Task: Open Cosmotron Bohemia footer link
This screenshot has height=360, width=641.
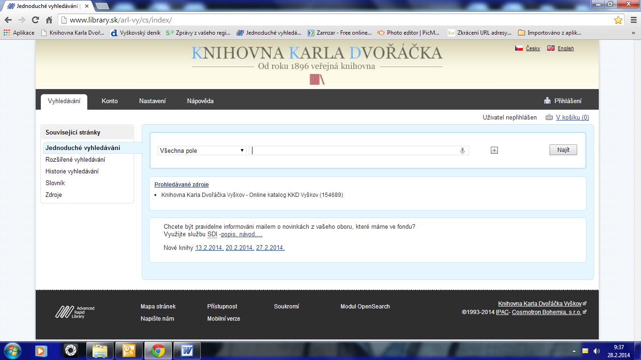Action: pos(547,312)
